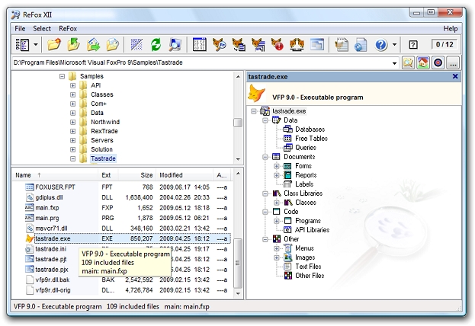Click the 0 / 12 counter box
This screenshot has height=326, width=475.
click(x=445, y=44)
